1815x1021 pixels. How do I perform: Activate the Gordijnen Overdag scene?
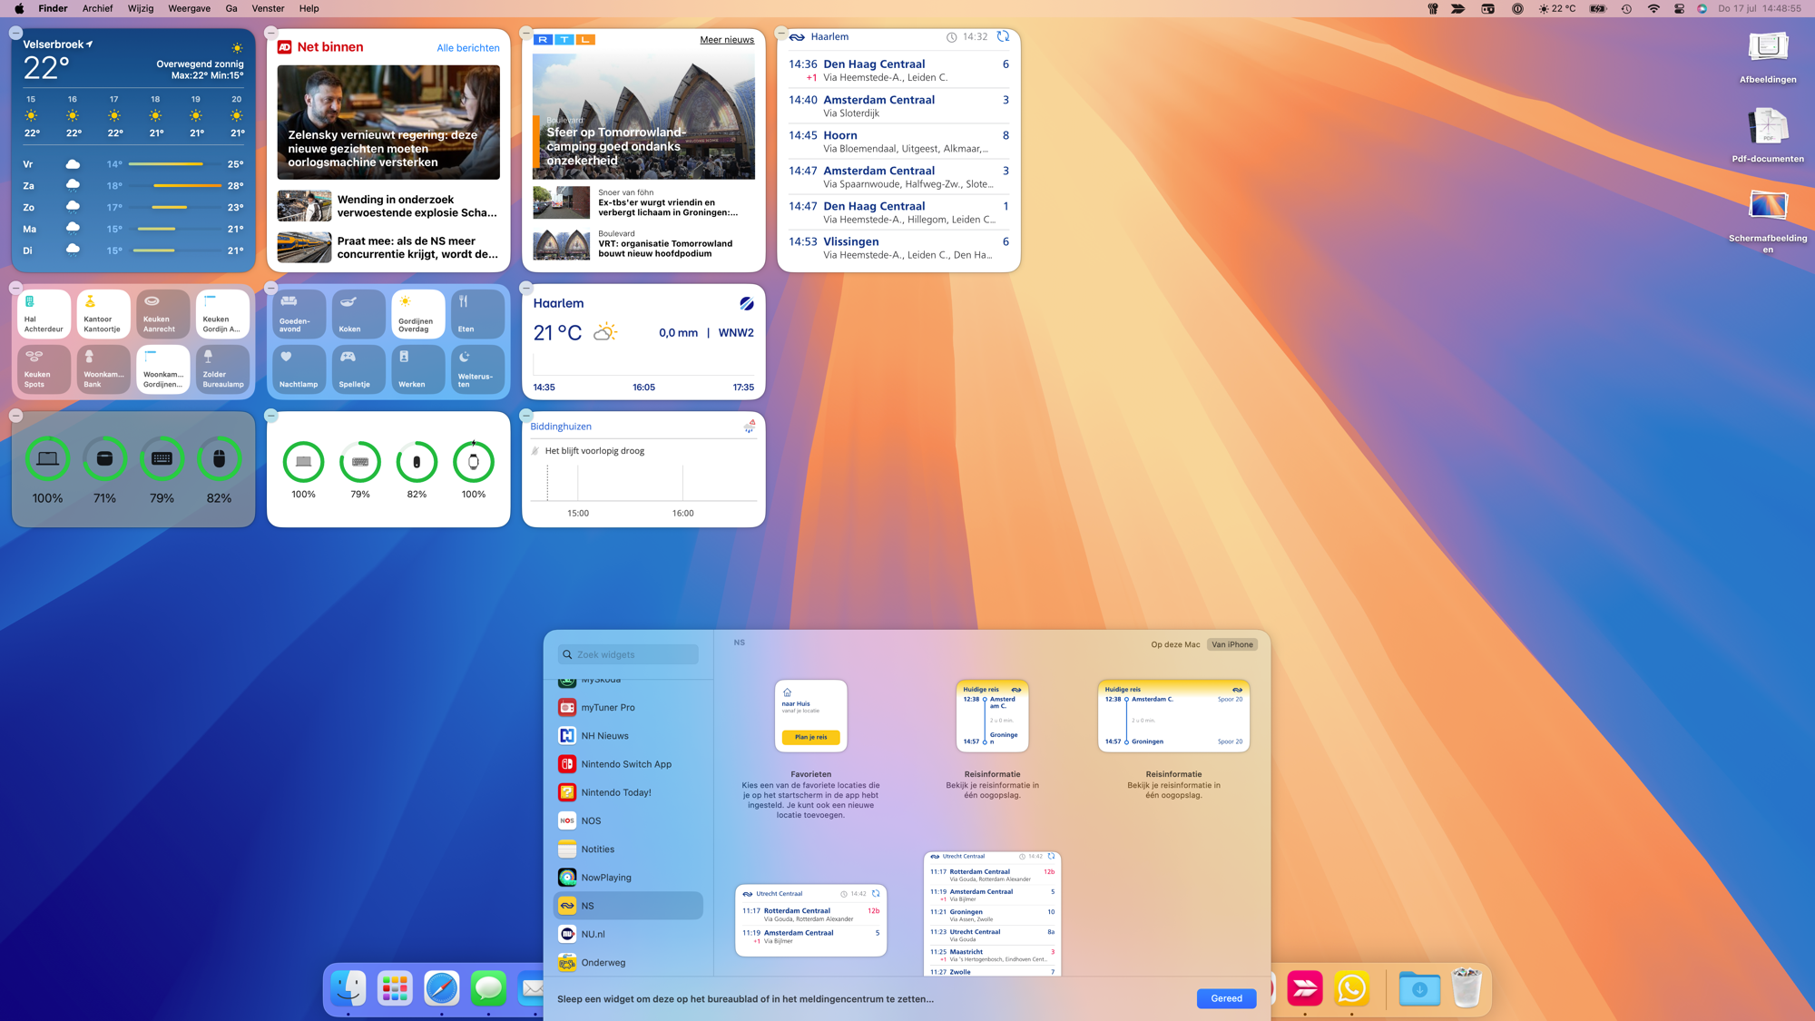[418, 314]
